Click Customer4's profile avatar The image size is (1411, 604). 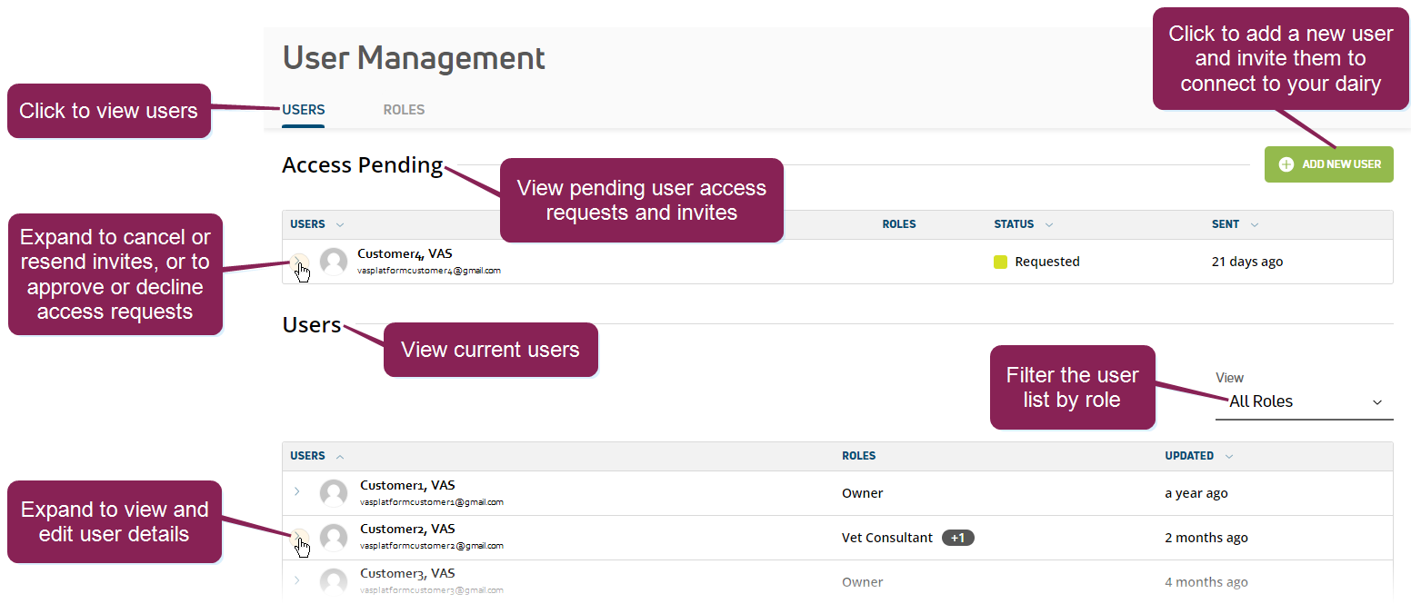[333, 262]
